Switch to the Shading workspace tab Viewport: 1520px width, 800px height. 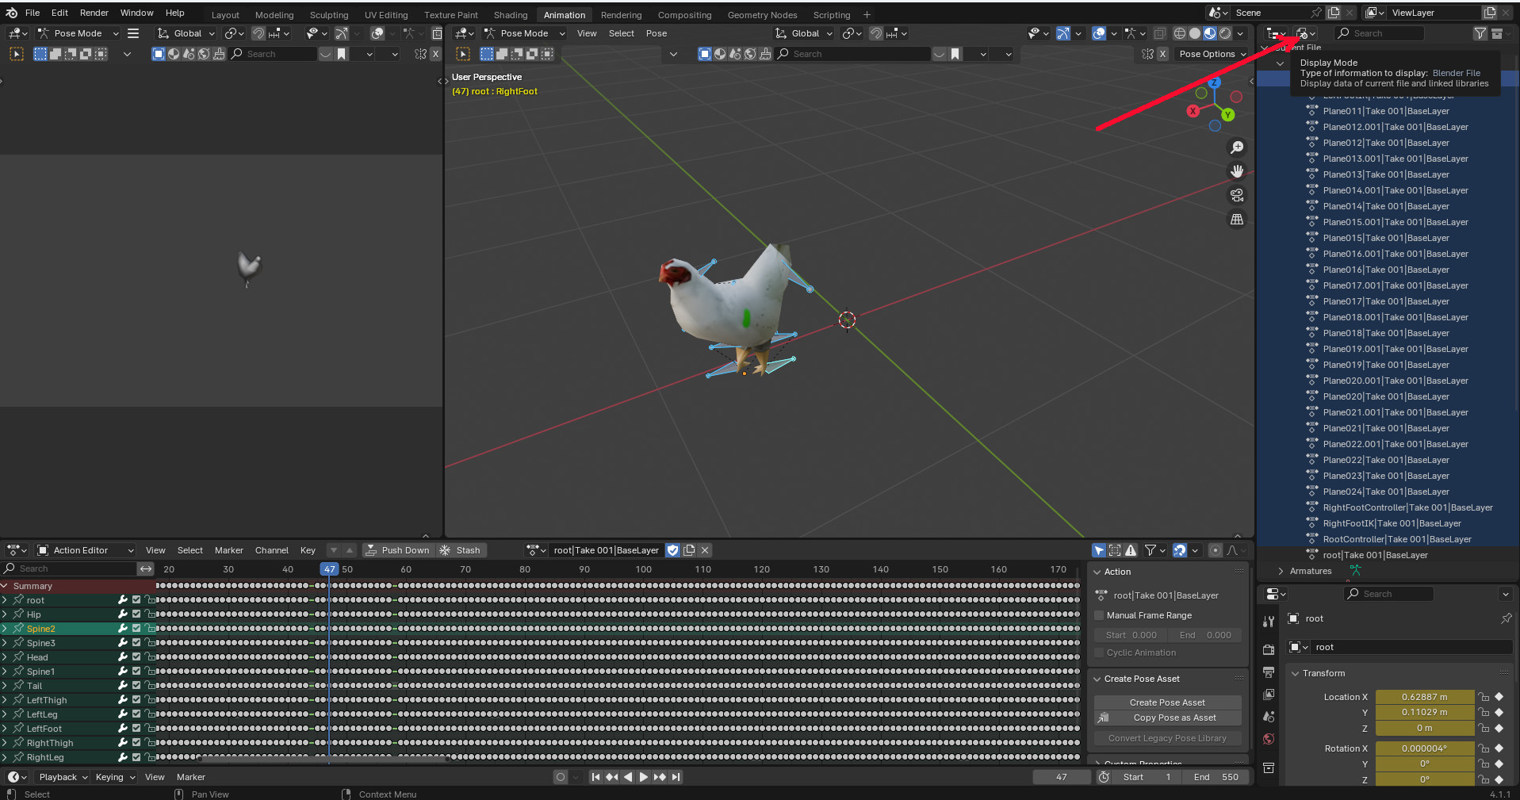(x=510, y=15)
